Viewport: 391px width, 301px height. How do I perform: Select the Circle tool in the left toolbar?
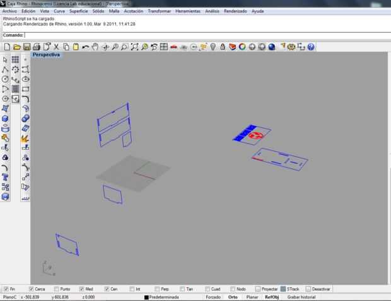pos(5,79)
